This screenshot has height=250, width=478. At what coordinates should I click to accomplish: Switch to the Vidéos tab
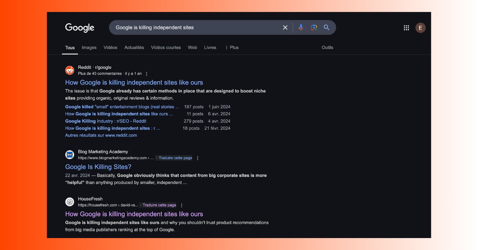point(110,47)
